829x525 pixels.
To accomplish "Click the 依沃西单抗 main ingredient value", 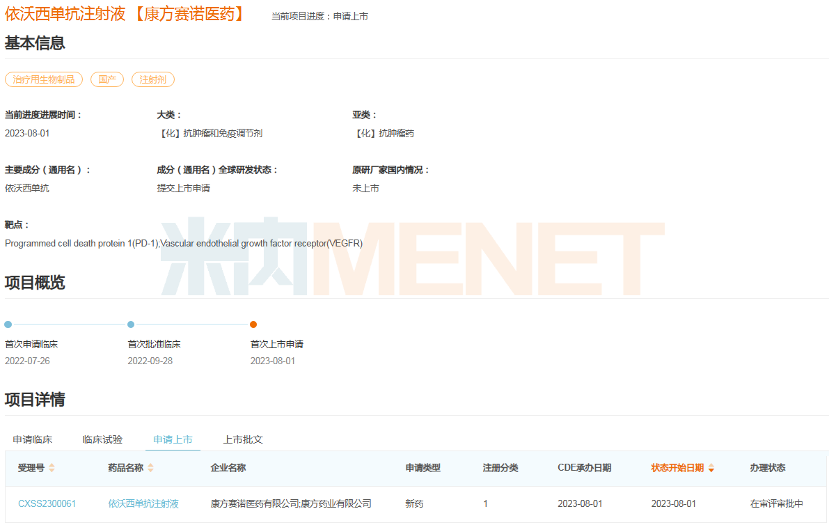I will (27, 188).
